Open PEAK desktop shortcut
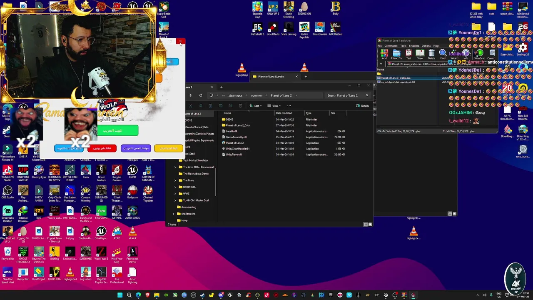 tap(117, 233)
